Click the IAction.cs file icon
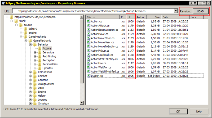Viewport: 212px width, 118px height. [89, 76]
